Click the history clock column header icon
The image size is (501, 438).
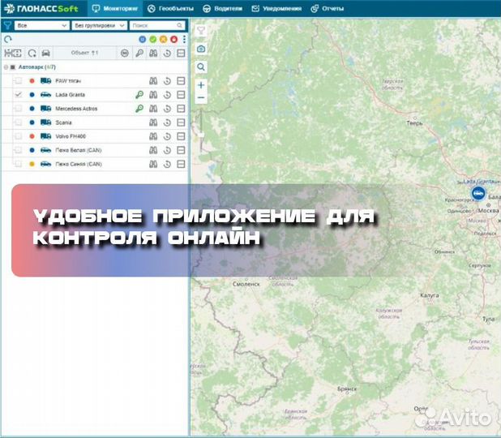pyautogui.click(x=167, y=53)
